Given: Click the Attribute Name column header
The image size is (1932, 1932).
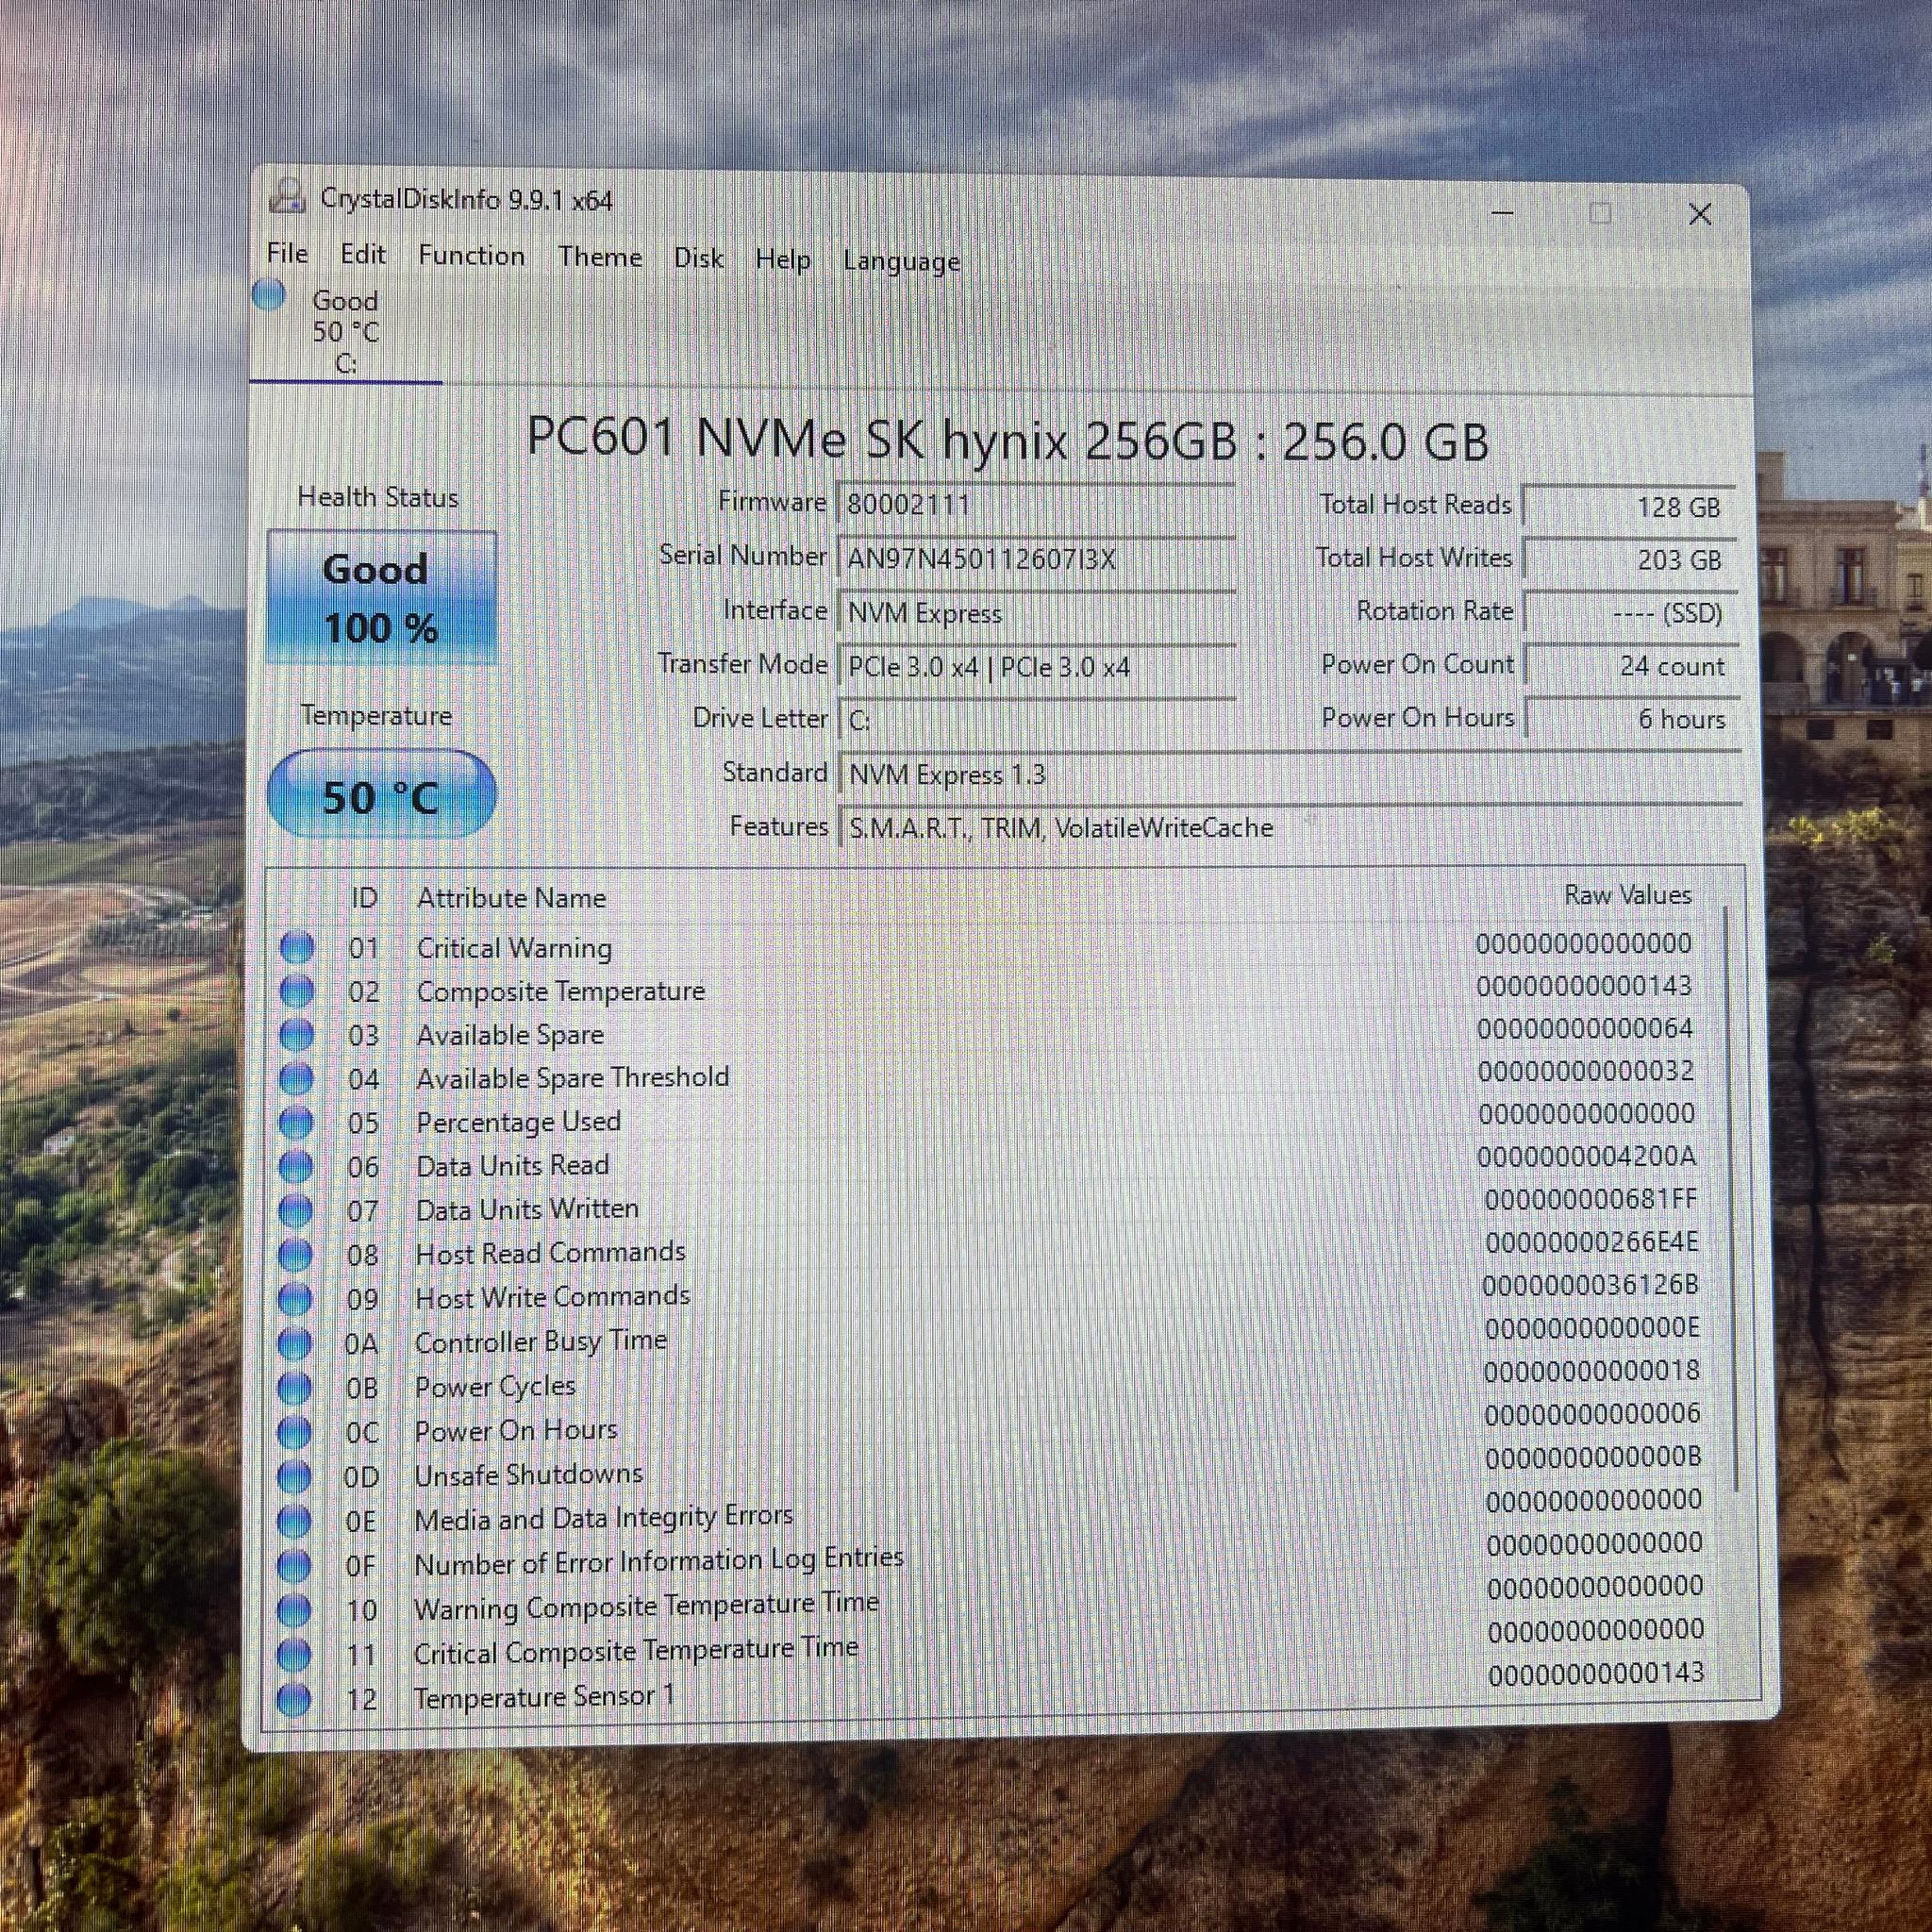Looking at the screenshot, I should (511, 897).
